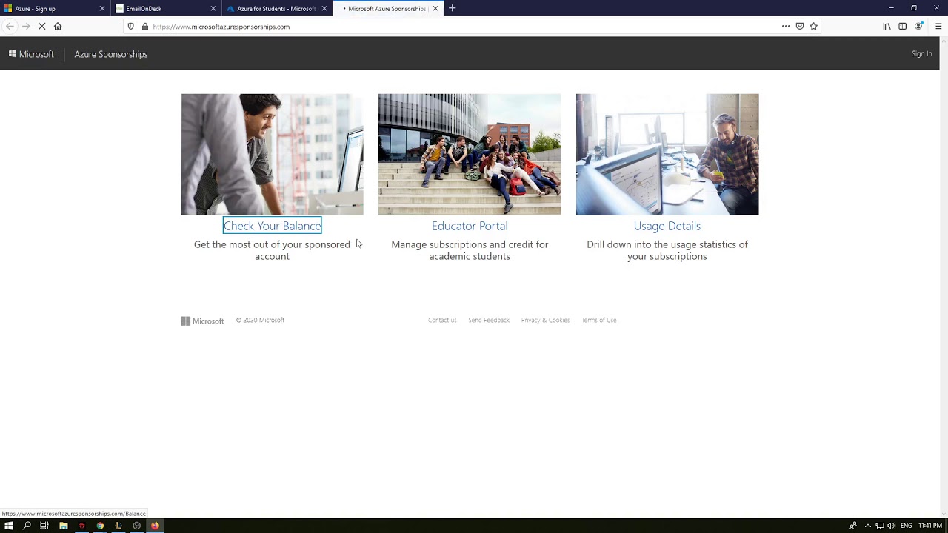Open the Firefox Library icon
948x533 pixels.
click(887, 27)
